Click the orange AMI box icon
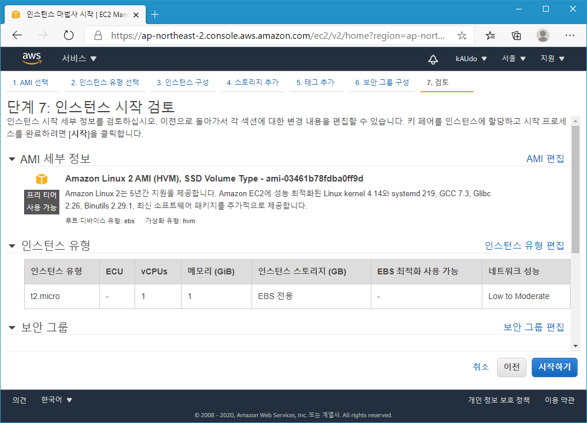Viewport: 587px width, 423px height. click(42, 179)
